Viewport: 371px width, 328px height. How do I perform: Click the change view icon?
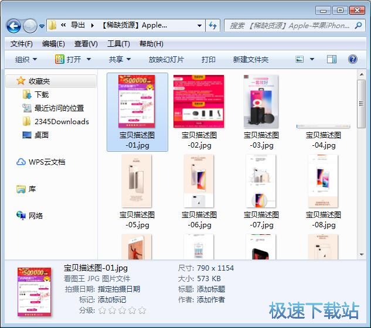pyautogui.click(x=299, y=59)
